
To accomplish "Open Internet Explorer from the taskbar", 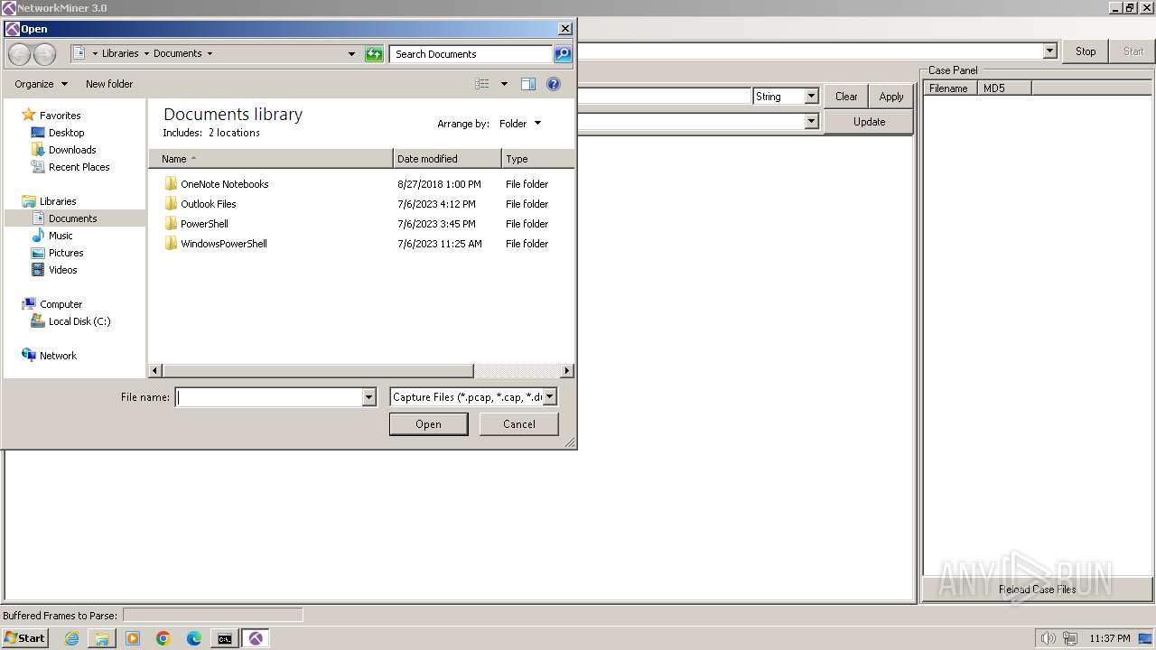I will pyautogui.click(x=71, y=638).
